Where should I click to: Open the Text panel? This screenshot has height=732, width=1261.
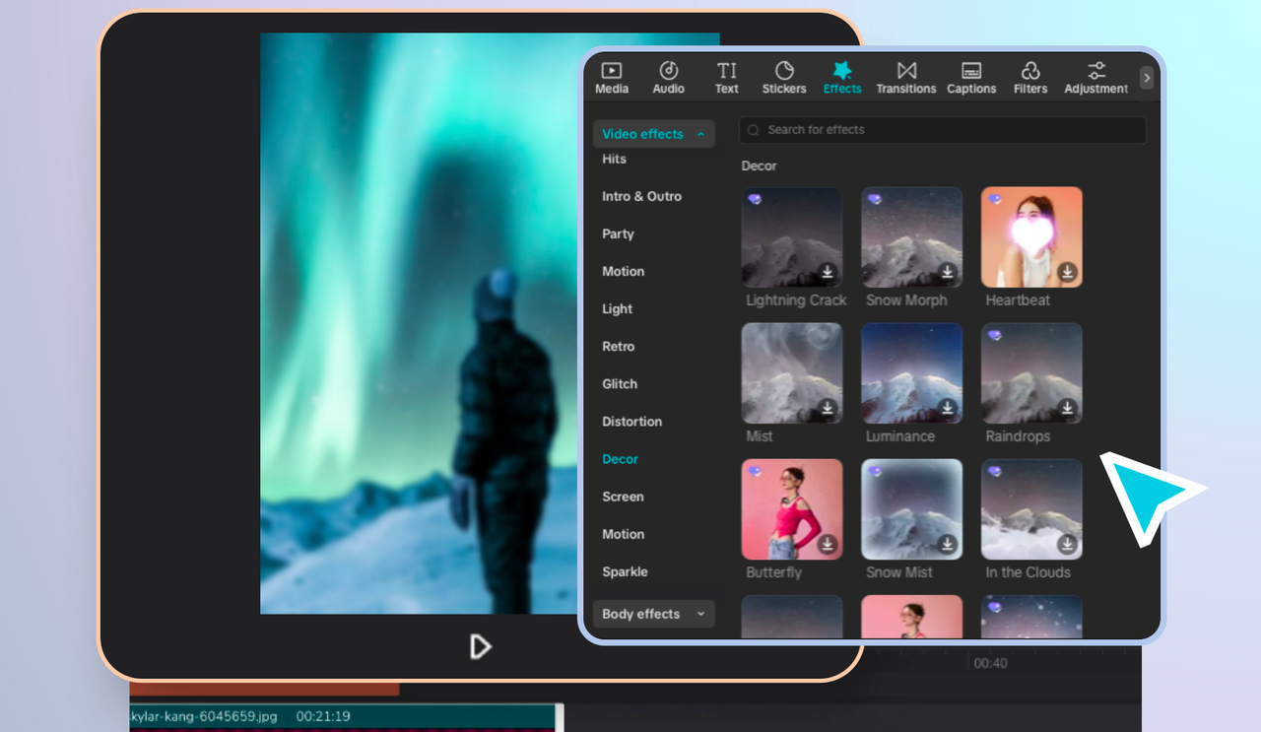726,77
